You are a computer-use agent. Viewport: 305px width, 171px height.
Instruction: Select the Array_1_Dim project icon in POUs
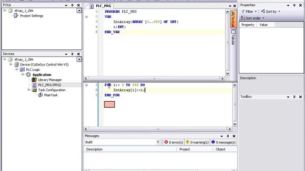(x=10, y=10)
